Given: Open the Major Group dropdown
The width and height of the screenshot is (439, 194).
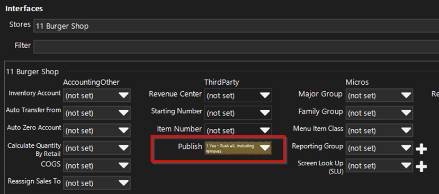Looking at the screenshot, I should click(379, 95).
